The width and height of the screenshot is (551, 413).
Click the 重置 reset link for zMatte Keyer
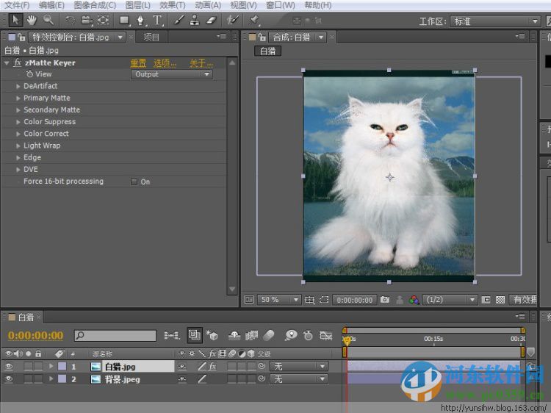(138, 63)
